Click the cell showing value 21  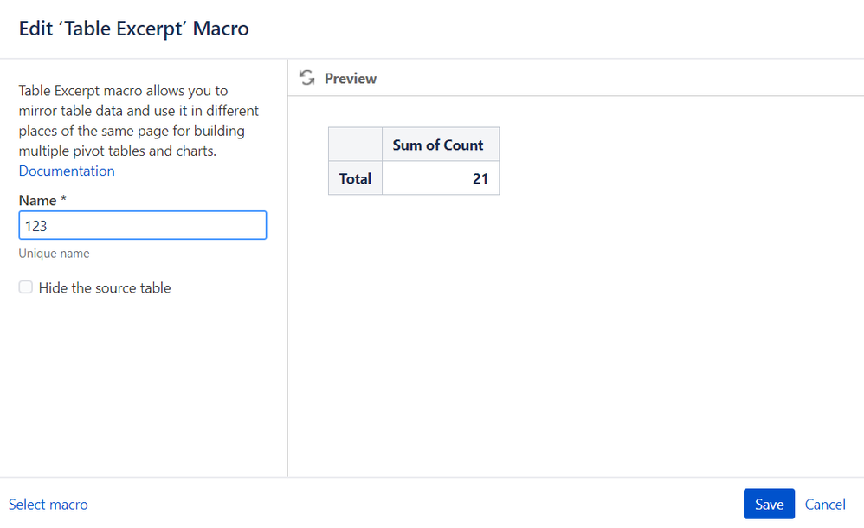[440, 178]
